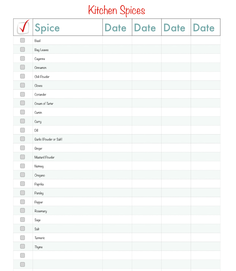This screenshot has height=271, width=236.
Task: Tick the Thyme checkbox
Action: pos(22,246)
